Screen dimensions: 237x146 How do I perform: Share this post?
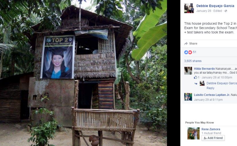[193, 44]
